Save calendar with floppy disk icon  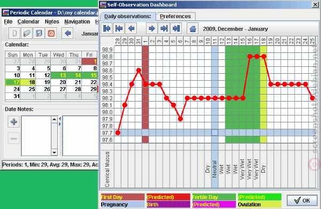39,33
